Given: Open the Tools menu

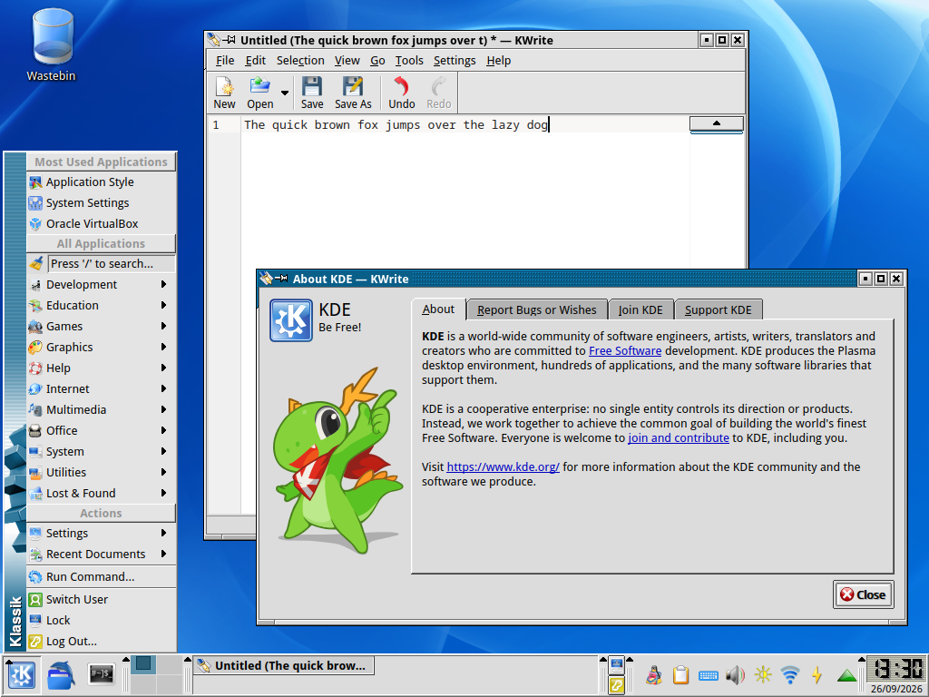Looking at the screenshot, I should point(409,61).
